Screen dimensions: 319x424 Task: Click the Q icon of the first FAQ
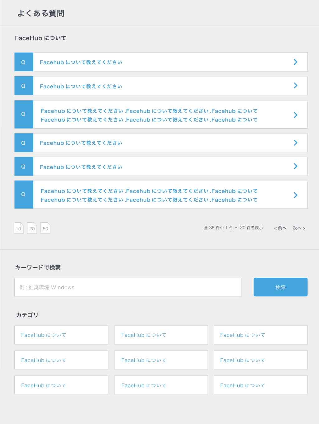point(23,62)
